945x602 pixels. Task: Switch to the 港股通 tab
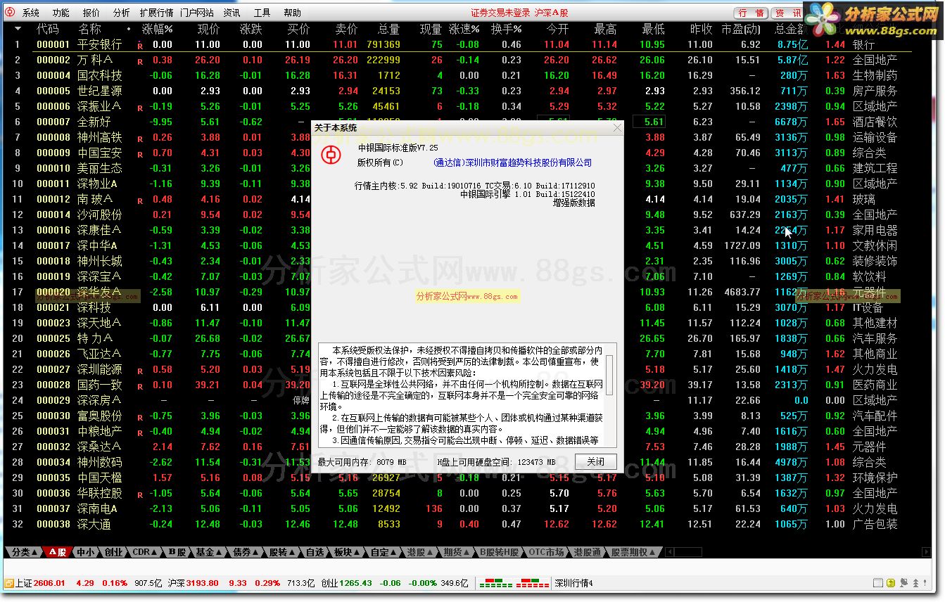click(x=587, y=552)
